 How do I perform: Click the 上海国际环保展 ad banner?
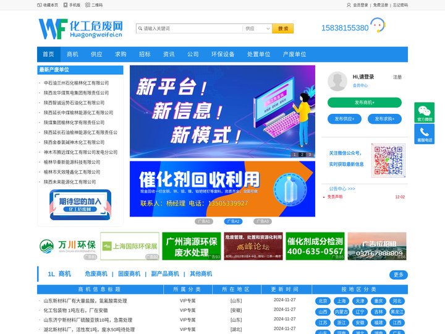pos(130,246)
